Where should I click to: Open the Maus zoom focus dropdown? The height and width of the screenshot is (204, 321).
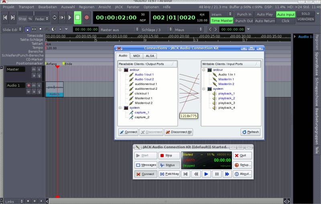(x=188, y=30)
